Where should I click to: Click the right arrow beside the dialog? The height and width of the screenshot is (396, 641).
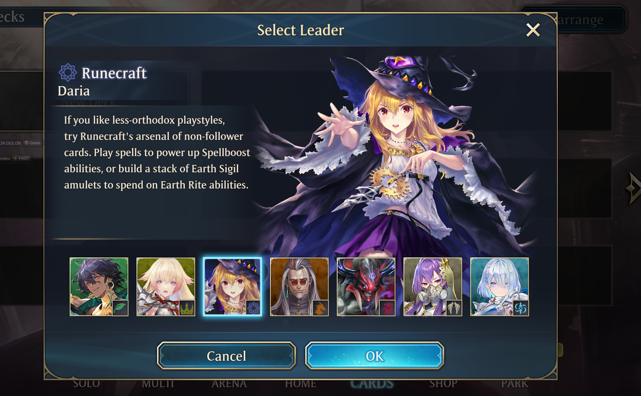[633, 188]
